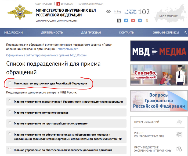Click the смотреть видео link
This screenshot has width=188, height=156.
click(x=68, y=49)
